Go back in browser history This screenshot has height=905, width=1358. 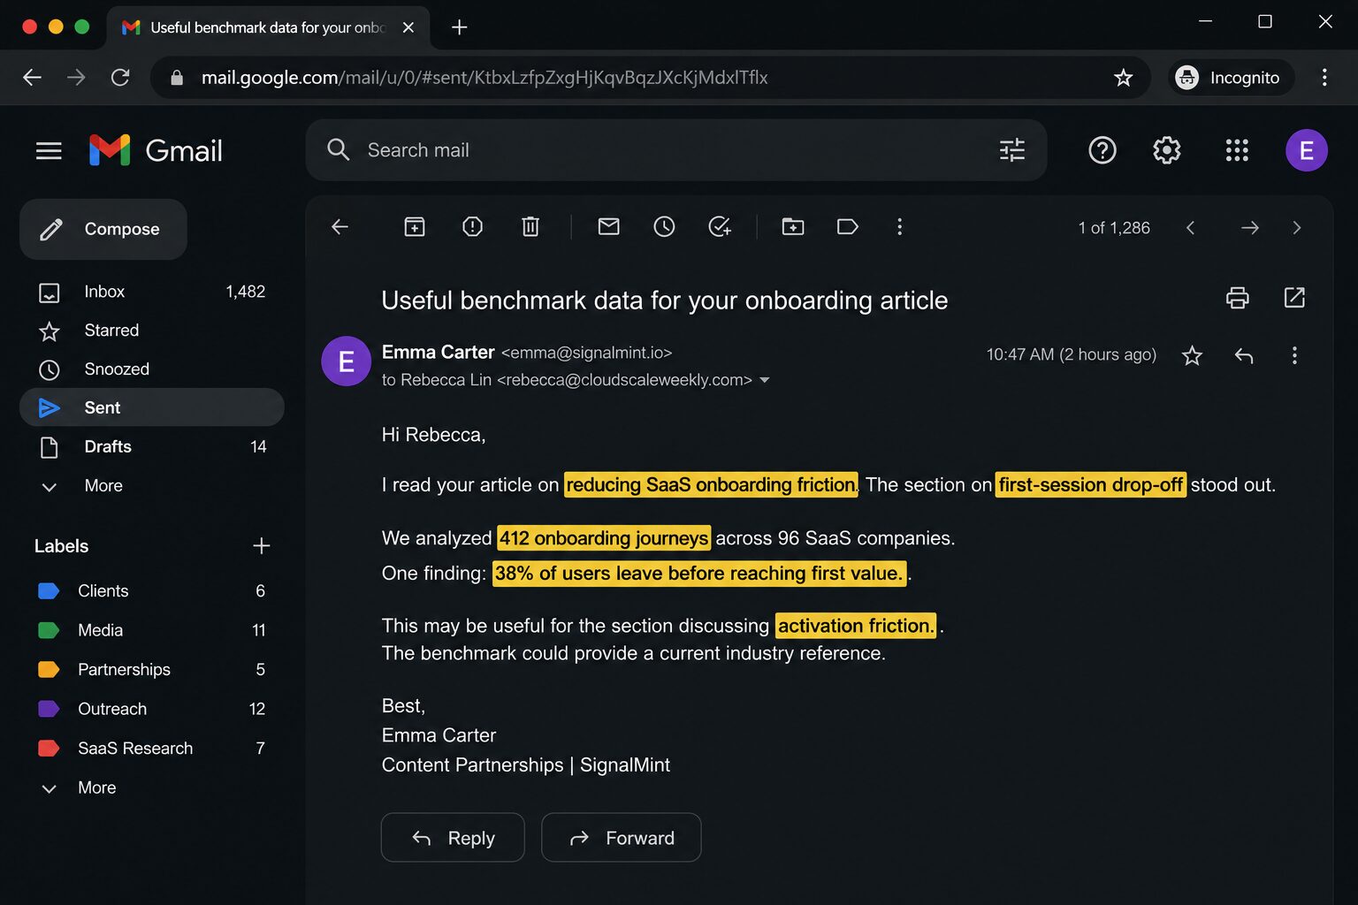point(32,78)
